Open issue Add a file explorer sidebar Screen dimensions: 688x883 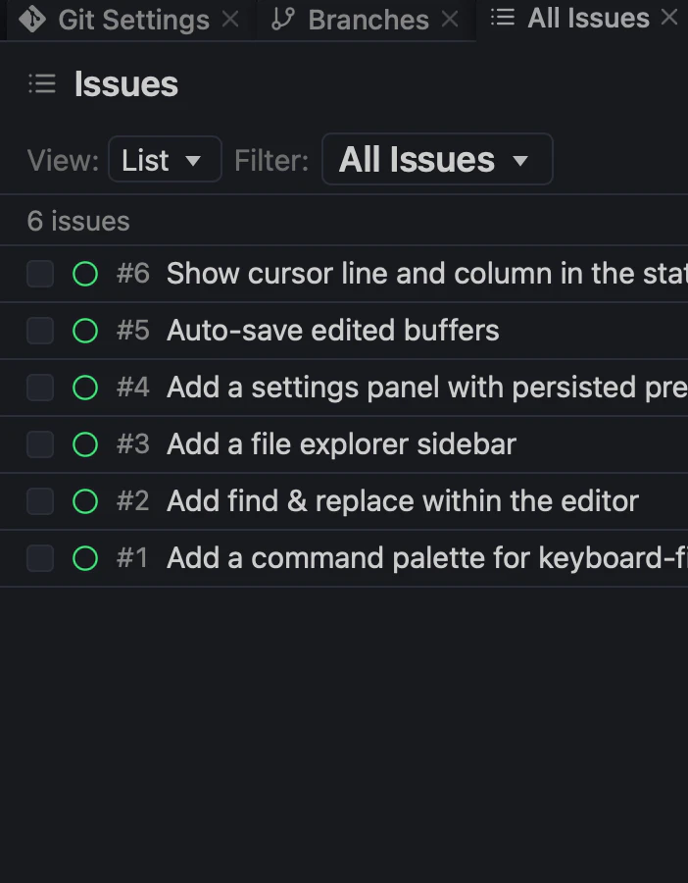[x=341, y=443]
